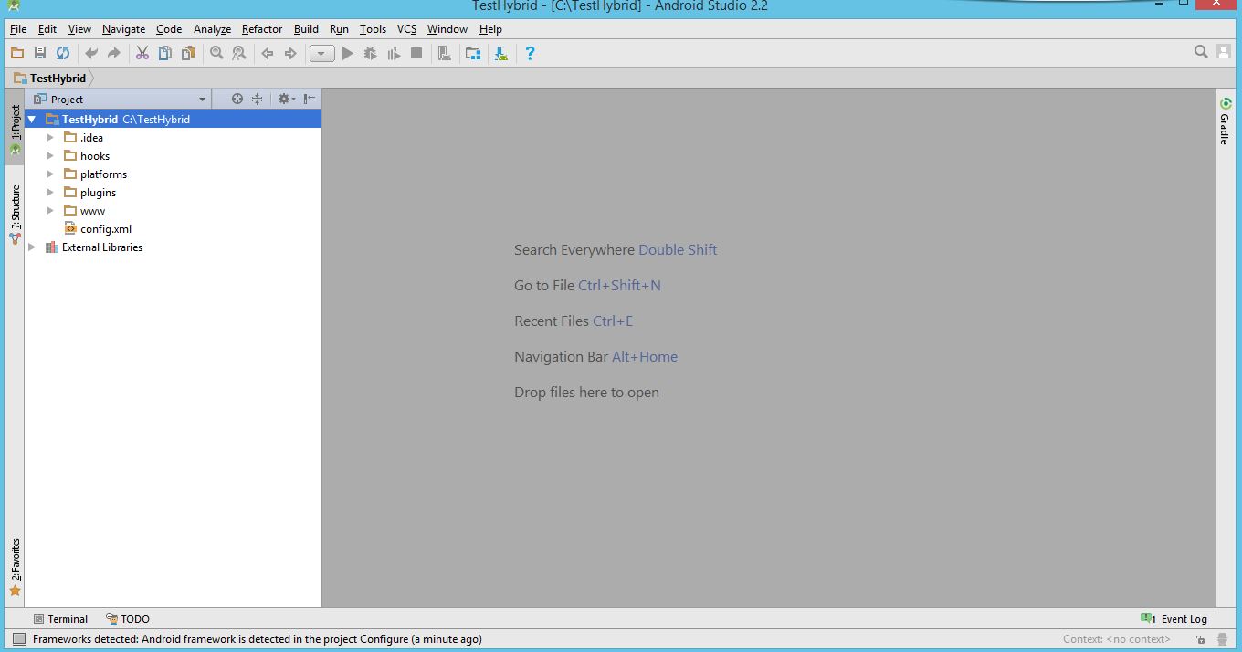Image resolution: width=1242 pixels, height=652 pixels.
Task: Run the app with the green Run arrow
Action: point(347,53)
